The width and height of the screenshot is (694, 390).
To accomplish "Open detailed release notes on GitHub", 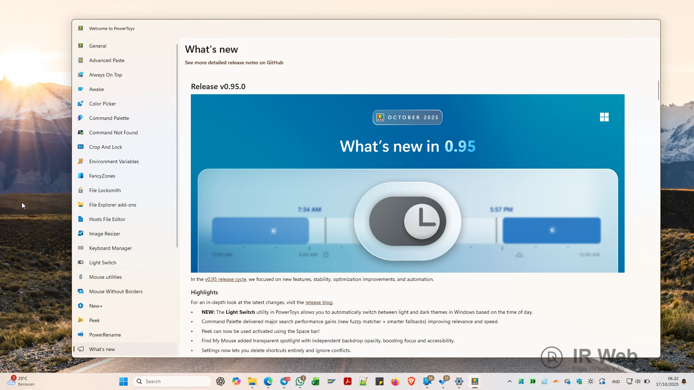I will point(234,62).
